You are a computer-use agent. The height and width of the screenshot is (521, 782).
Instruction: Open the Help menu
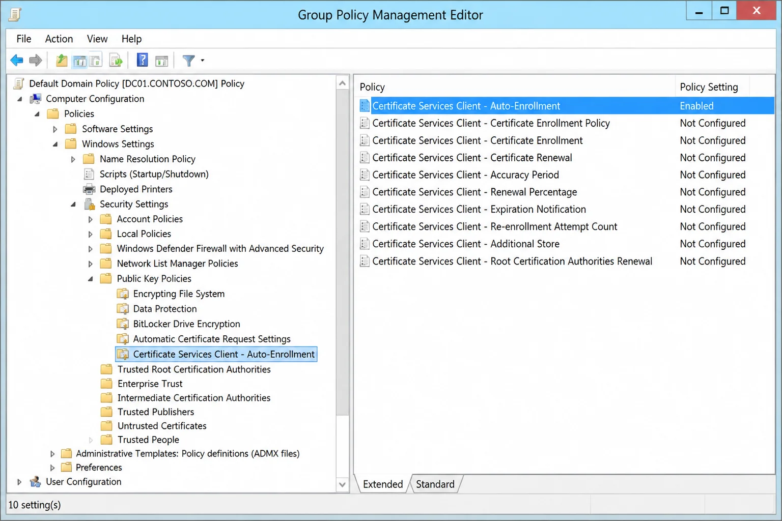click(131, 39)
